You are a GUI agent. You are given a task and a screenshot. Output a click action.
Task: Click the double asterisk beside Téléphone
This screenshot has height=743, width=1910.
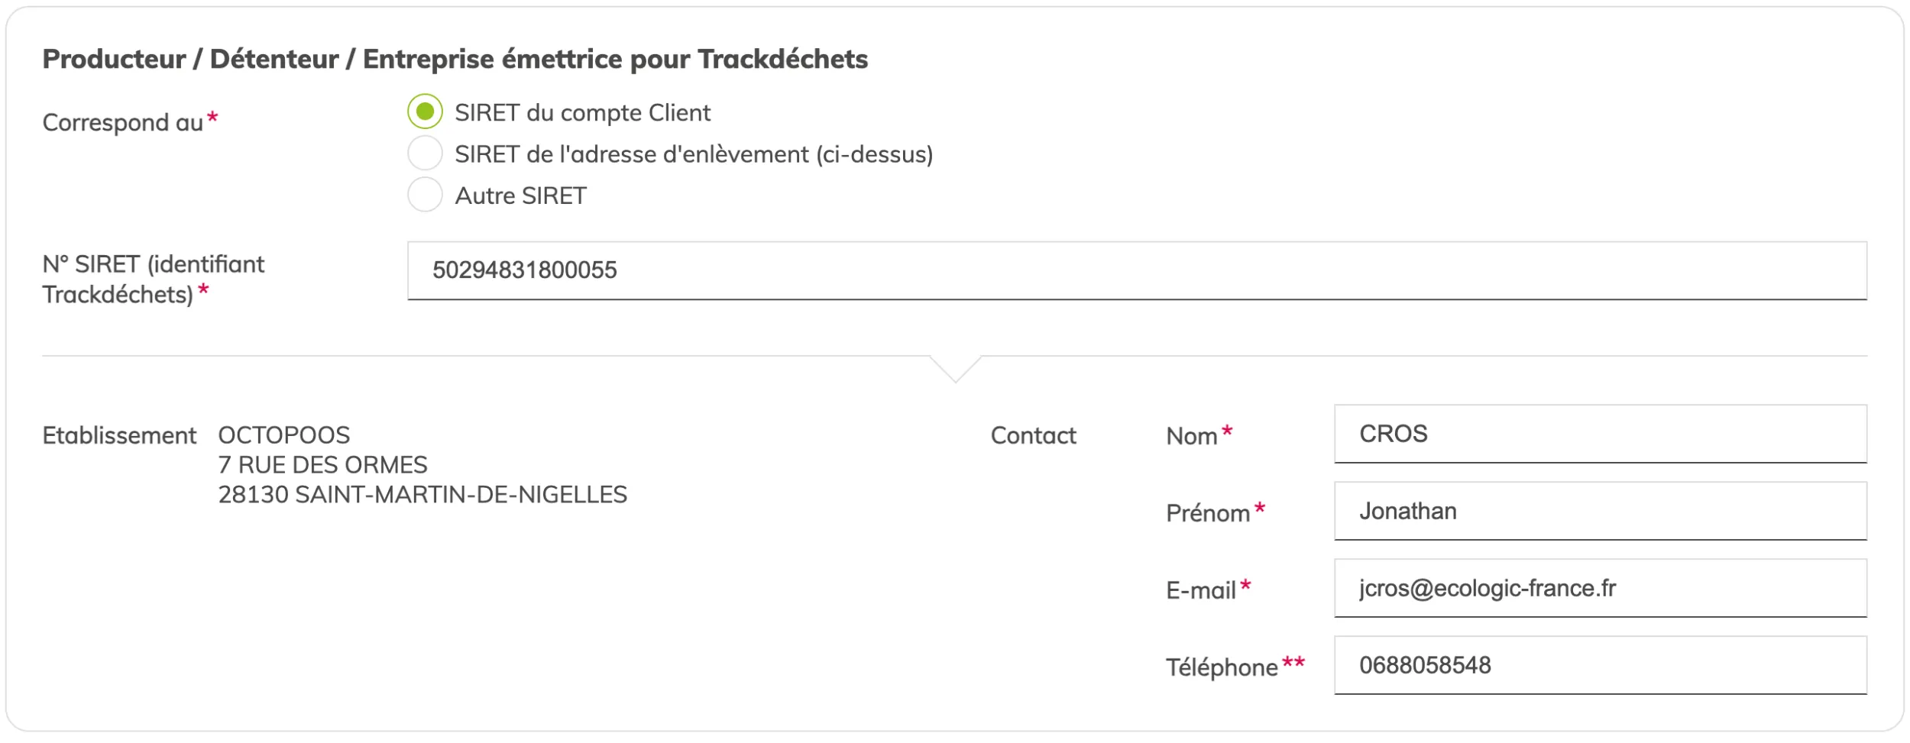coord(1292,661)
